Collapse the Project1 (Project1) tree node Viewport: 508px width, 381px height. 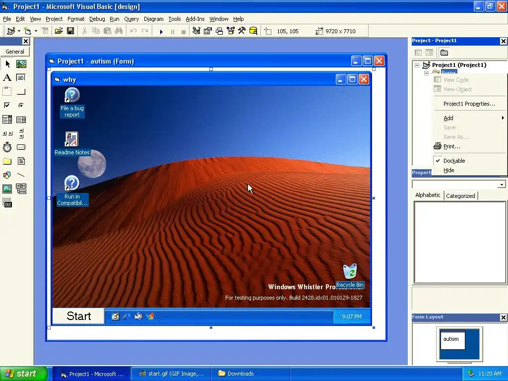417,65
